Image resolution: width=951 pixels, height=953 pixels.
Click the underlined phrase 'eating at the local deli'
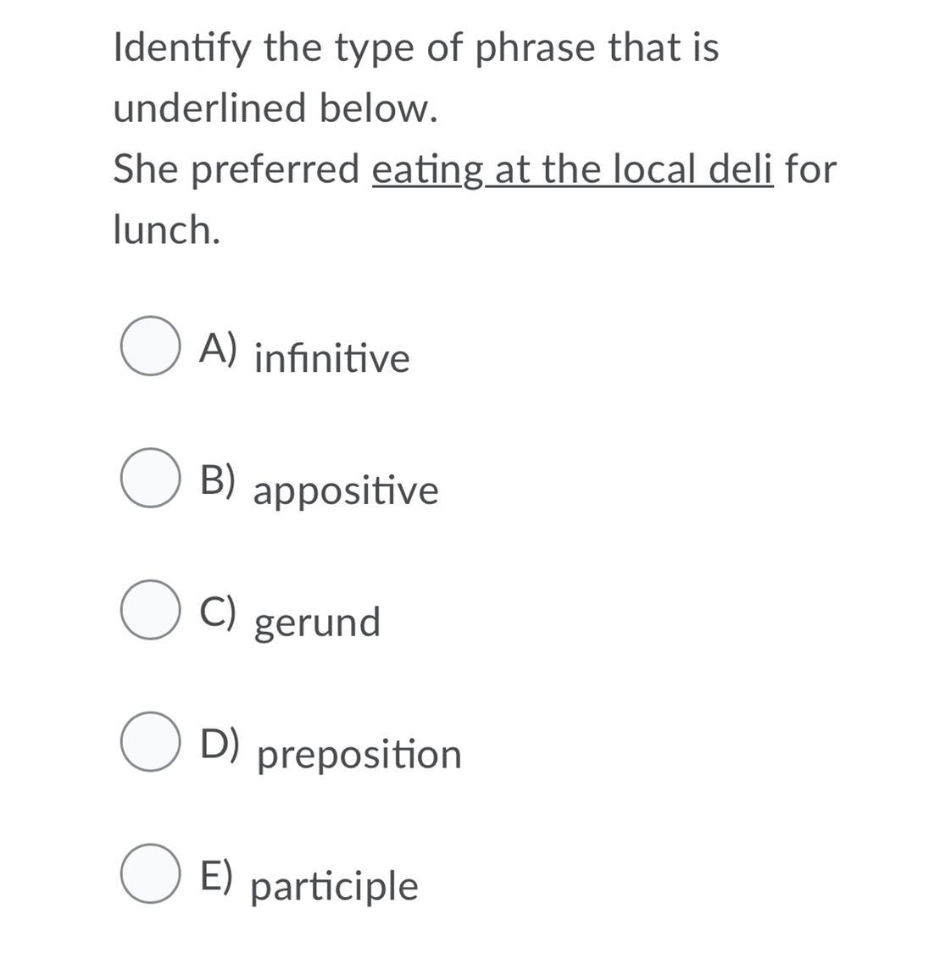coord(573,169)
